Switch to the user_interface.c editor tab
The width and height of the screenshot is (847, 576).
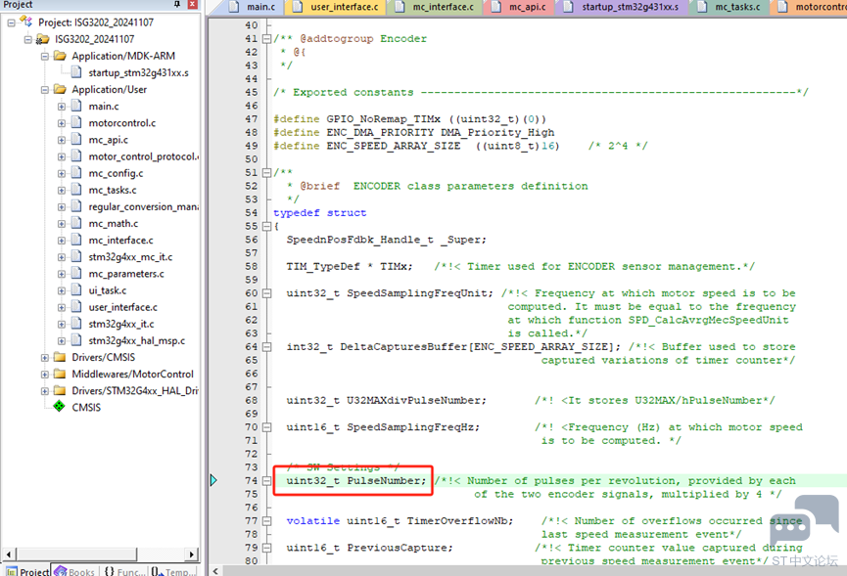336,7
